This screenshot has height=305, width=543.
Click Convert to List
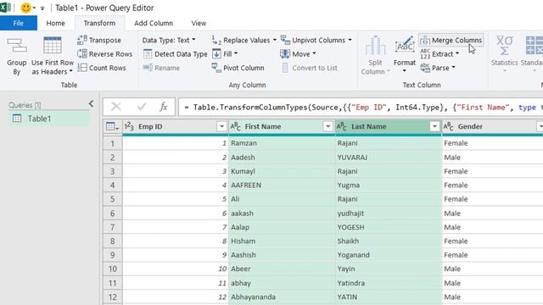click(x=309, y=68)
